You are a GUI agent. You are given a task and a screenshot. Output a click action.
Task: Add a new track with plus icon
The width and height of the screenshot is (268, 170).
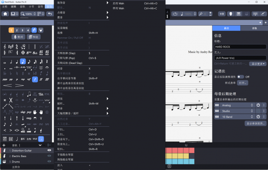(x=4, y=145)
